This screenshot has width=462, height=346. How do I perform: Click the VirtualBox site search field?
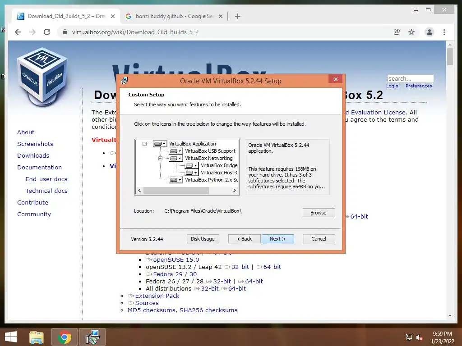coord(411,78)
